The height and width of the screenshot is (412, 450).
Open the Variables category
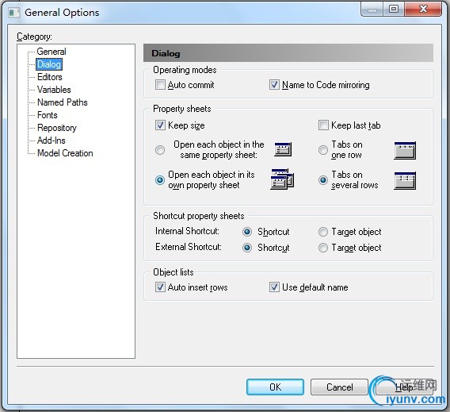click(54, 90)
